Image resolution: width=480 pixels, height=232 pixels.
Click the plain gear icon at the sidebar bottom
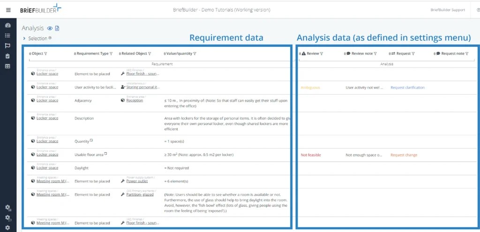point(7,228)
